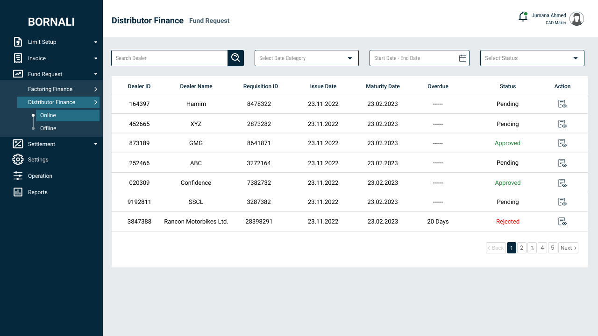Click the Requisition ID column header
The width and height of the screenshot is (598, 336).
pyautogui.click(x=261, y=86)
